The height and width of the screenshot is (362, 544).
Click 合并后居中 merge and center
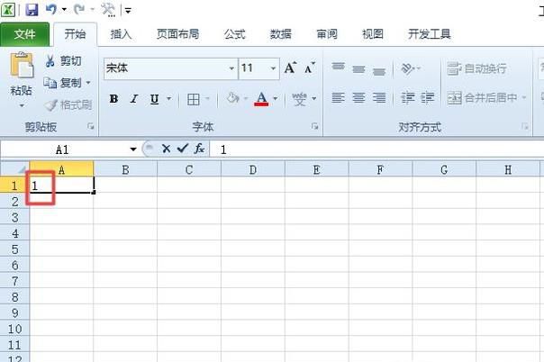tap(482, 98)
